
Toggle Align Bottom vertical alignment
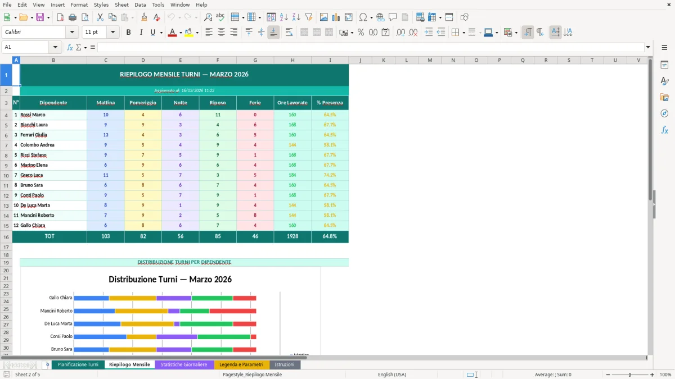[273, 33]
